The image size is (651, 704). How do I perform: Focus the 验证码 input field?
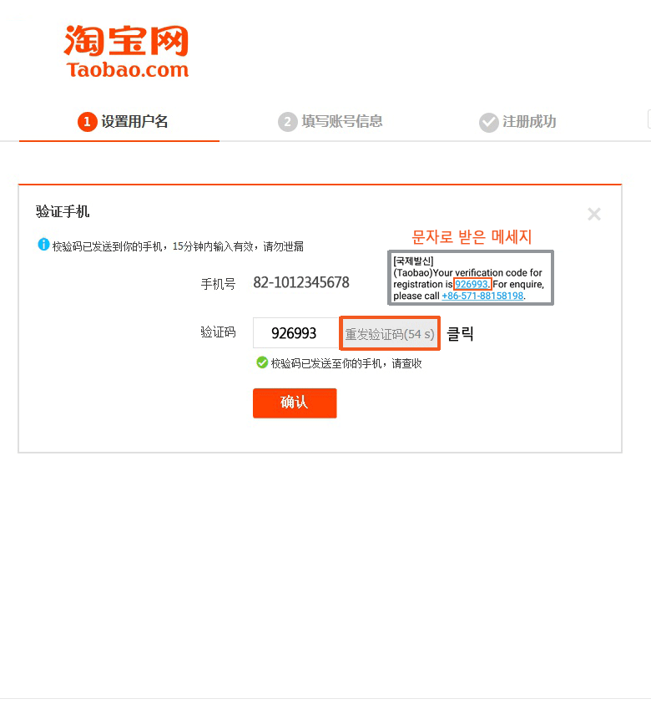tap(296, 332)
